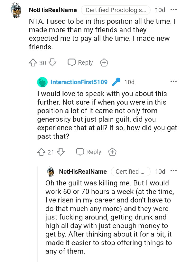
Task: Give an award on the top comment
Action: pyautogui.click(x=104, y=62)
